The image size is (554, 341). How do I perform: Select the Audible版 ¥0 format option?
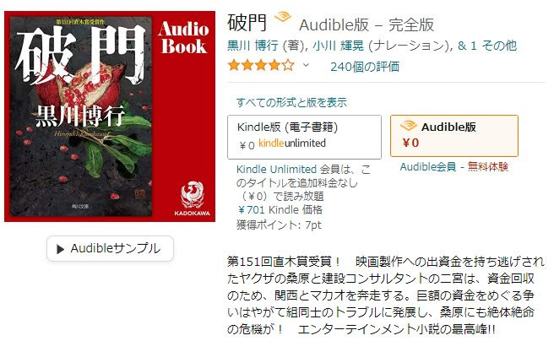pos(454,136)
